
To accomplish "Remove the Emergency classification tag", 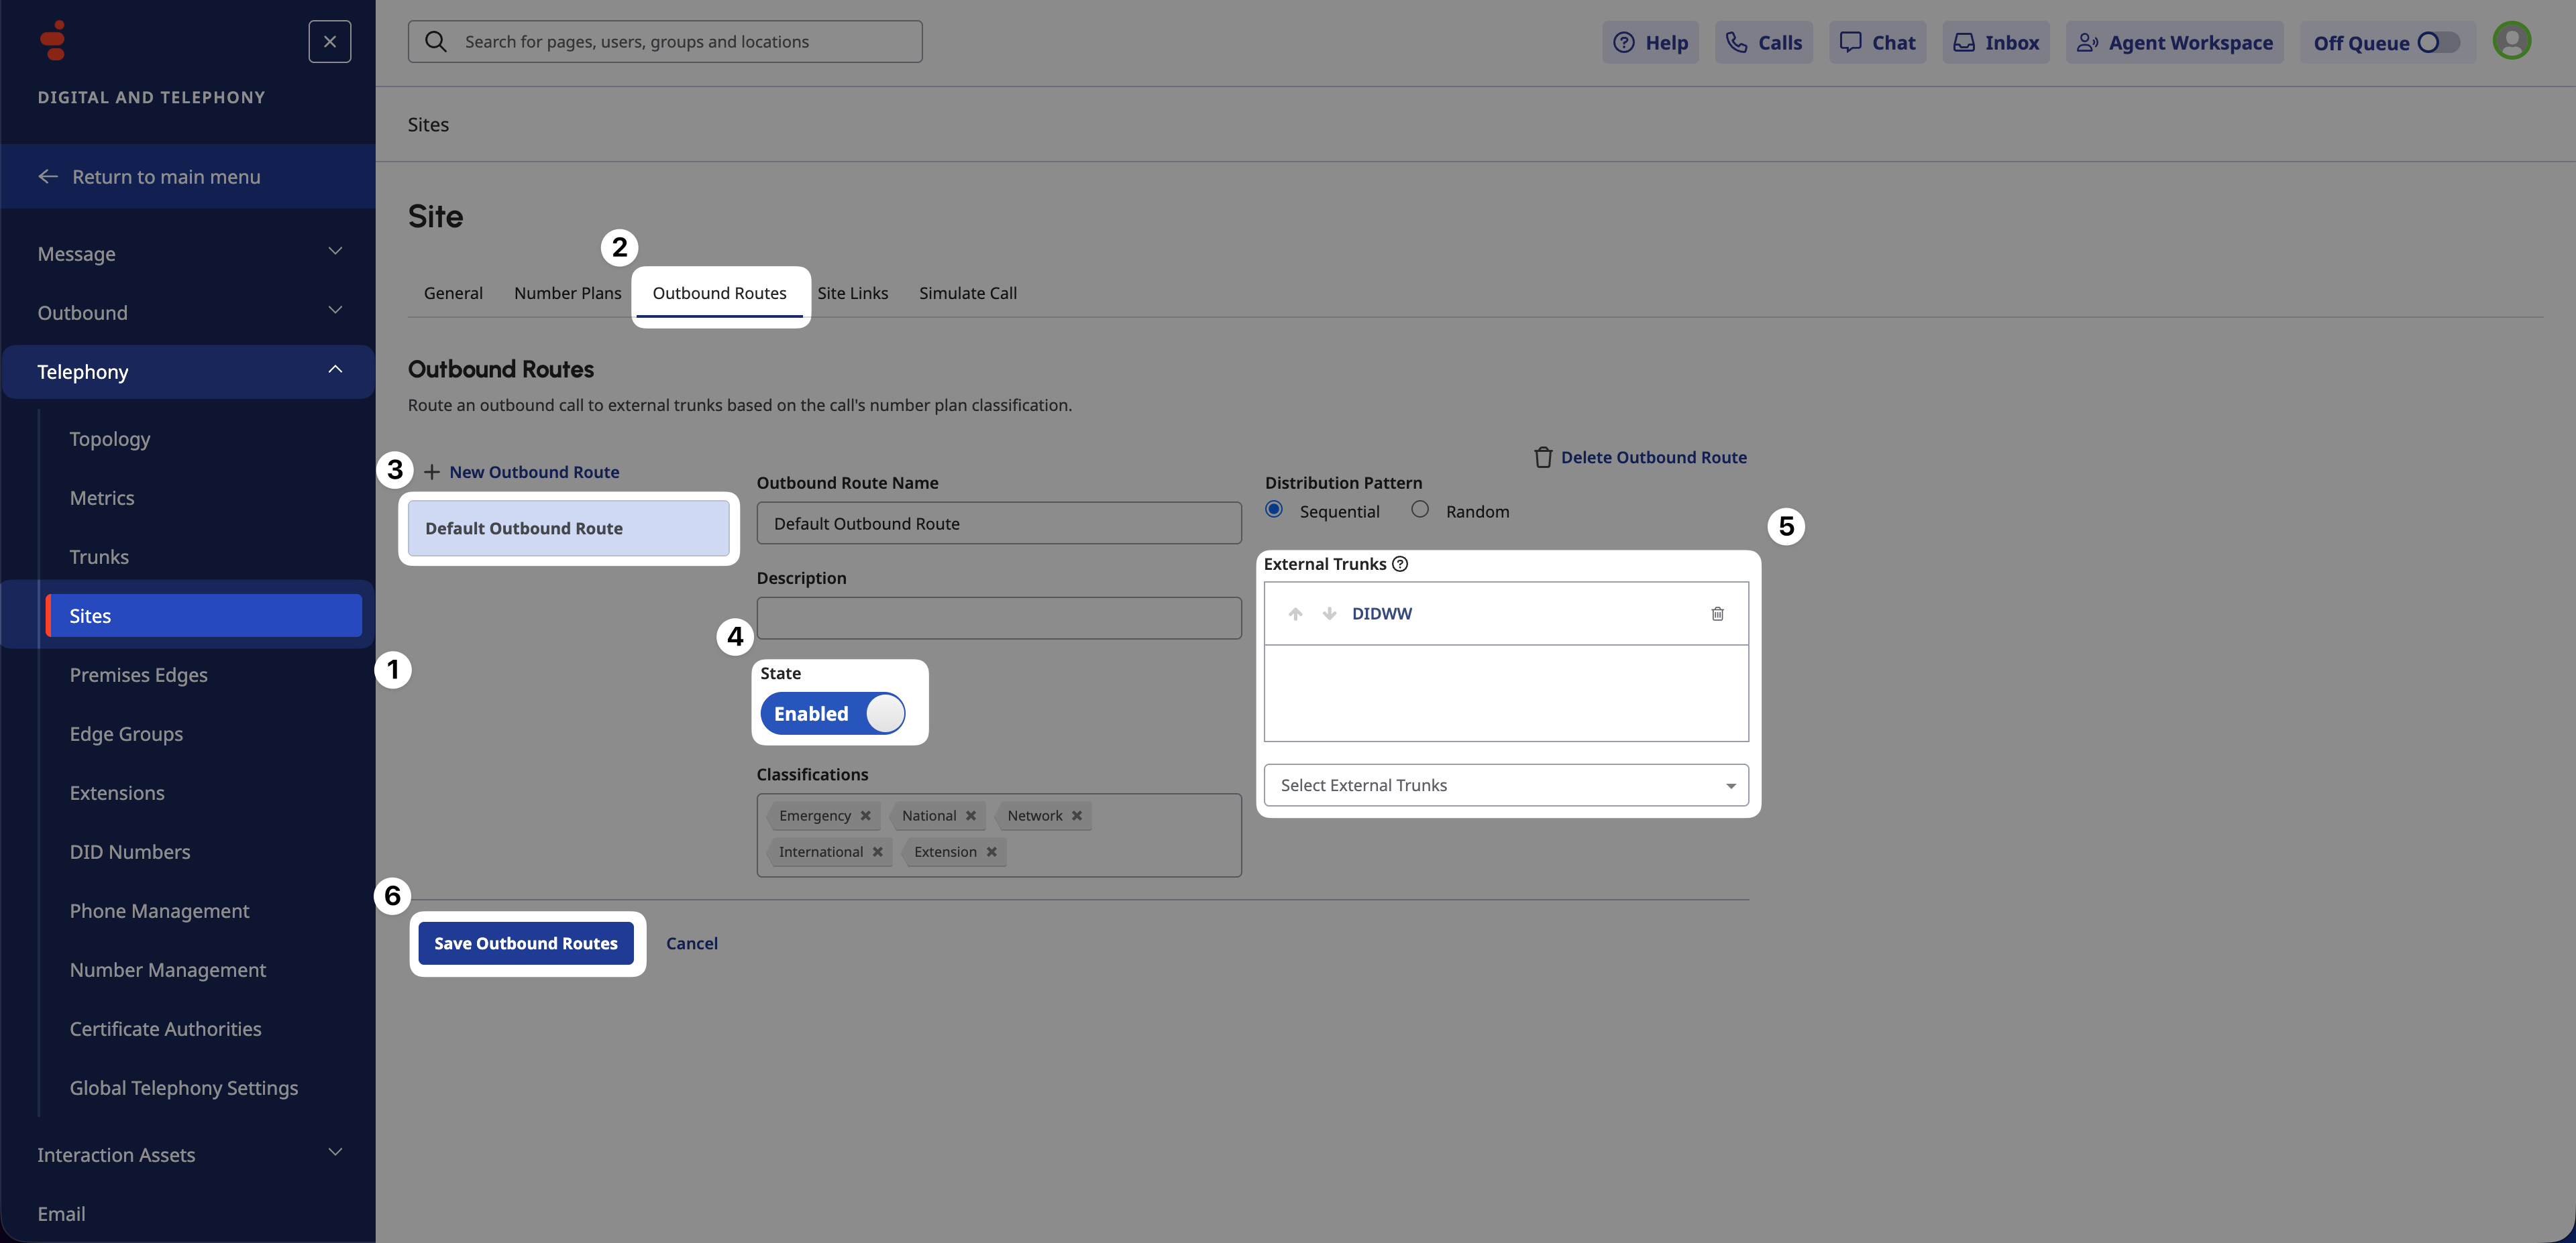I will click(865, 815).
